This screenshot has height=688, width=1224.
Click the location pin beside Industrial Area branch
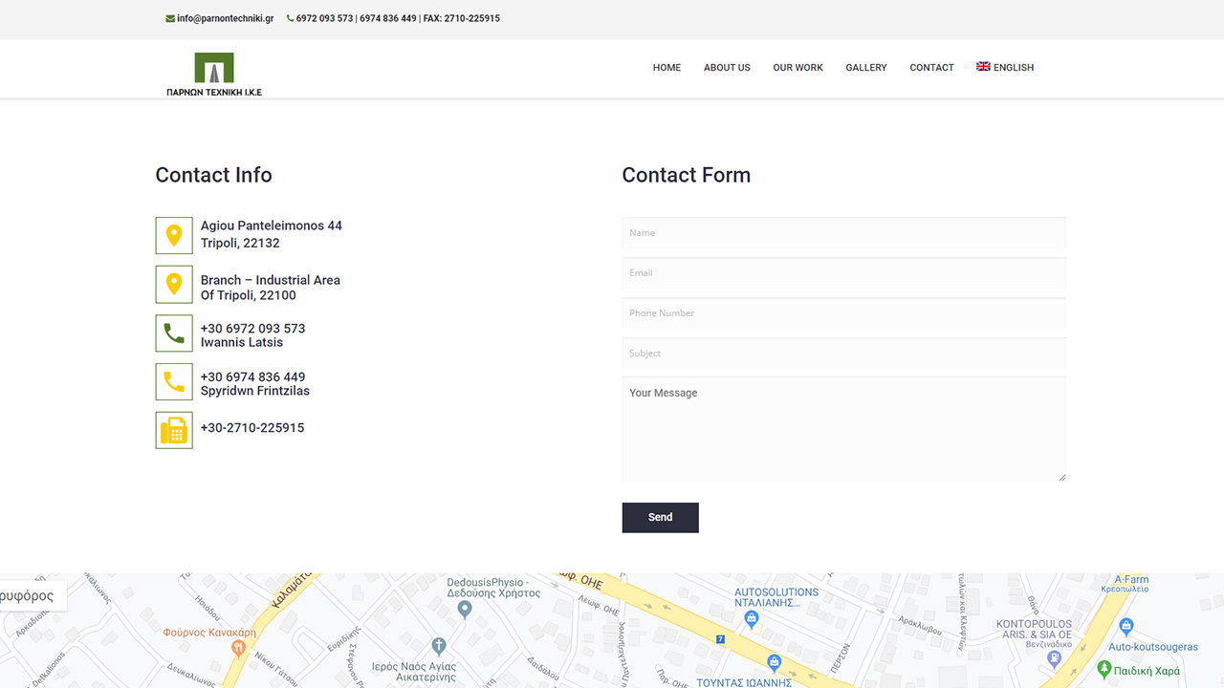[x=174, y=284]
